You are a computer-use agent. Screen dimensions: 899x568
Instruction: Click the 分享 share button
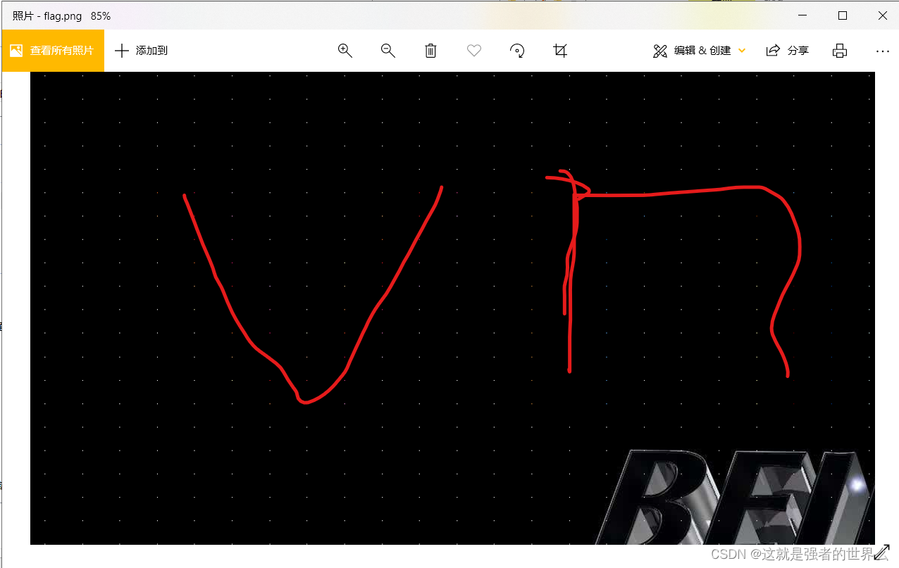(787, 51)
